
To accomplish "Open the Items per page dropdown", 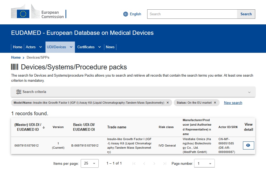I will click(x=90, y=163).
